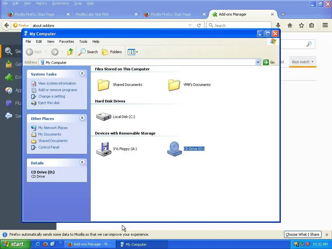Click Add or remove programs link
332x249 pixels.
pos(58,90)
